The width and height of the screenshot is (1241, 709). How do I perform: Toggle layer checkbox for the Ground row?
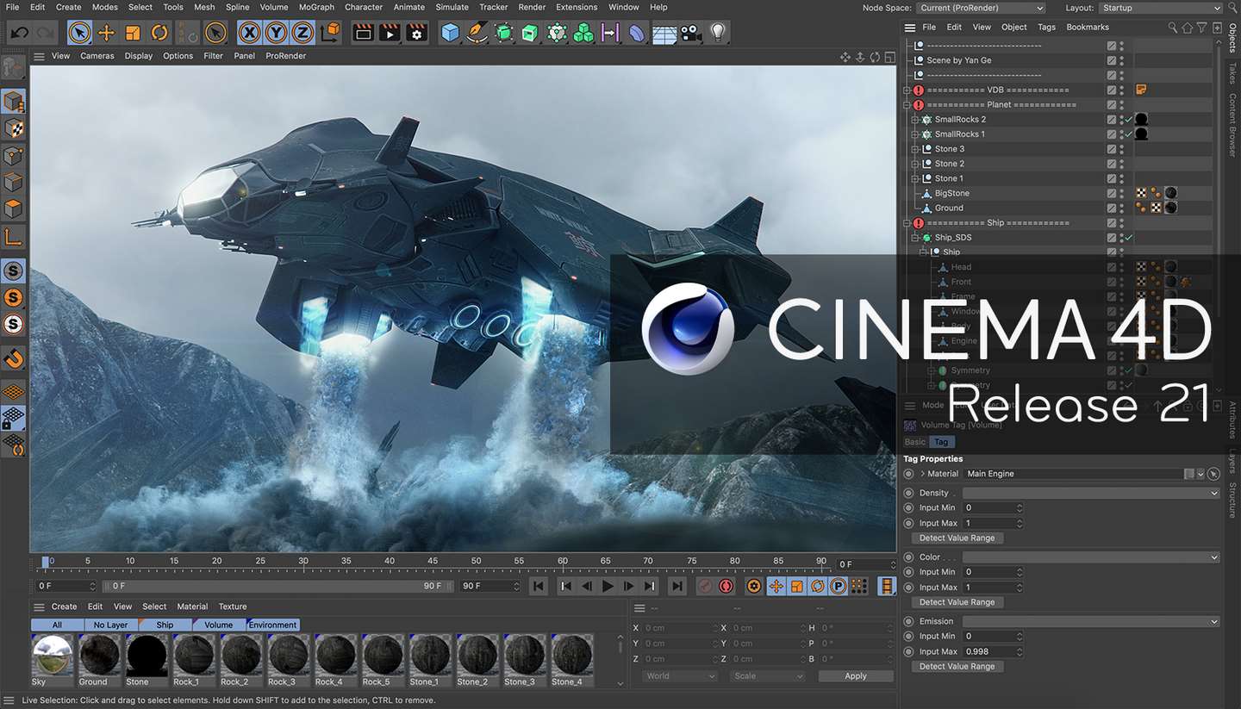pos(1112,208)
